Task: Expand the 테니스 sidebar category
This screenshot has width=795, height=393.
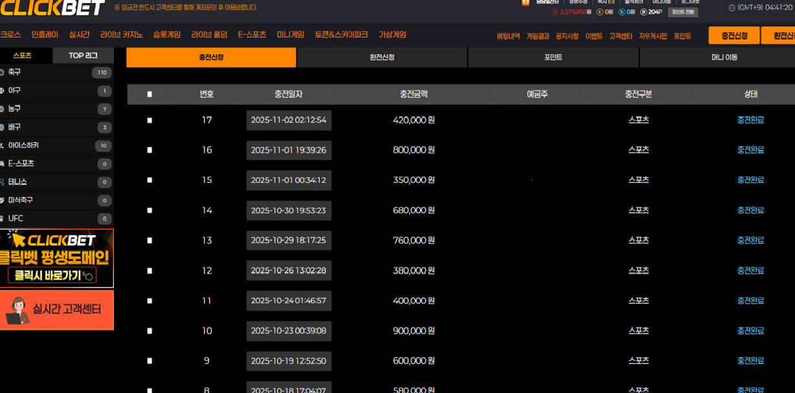Action: point(17,182)
